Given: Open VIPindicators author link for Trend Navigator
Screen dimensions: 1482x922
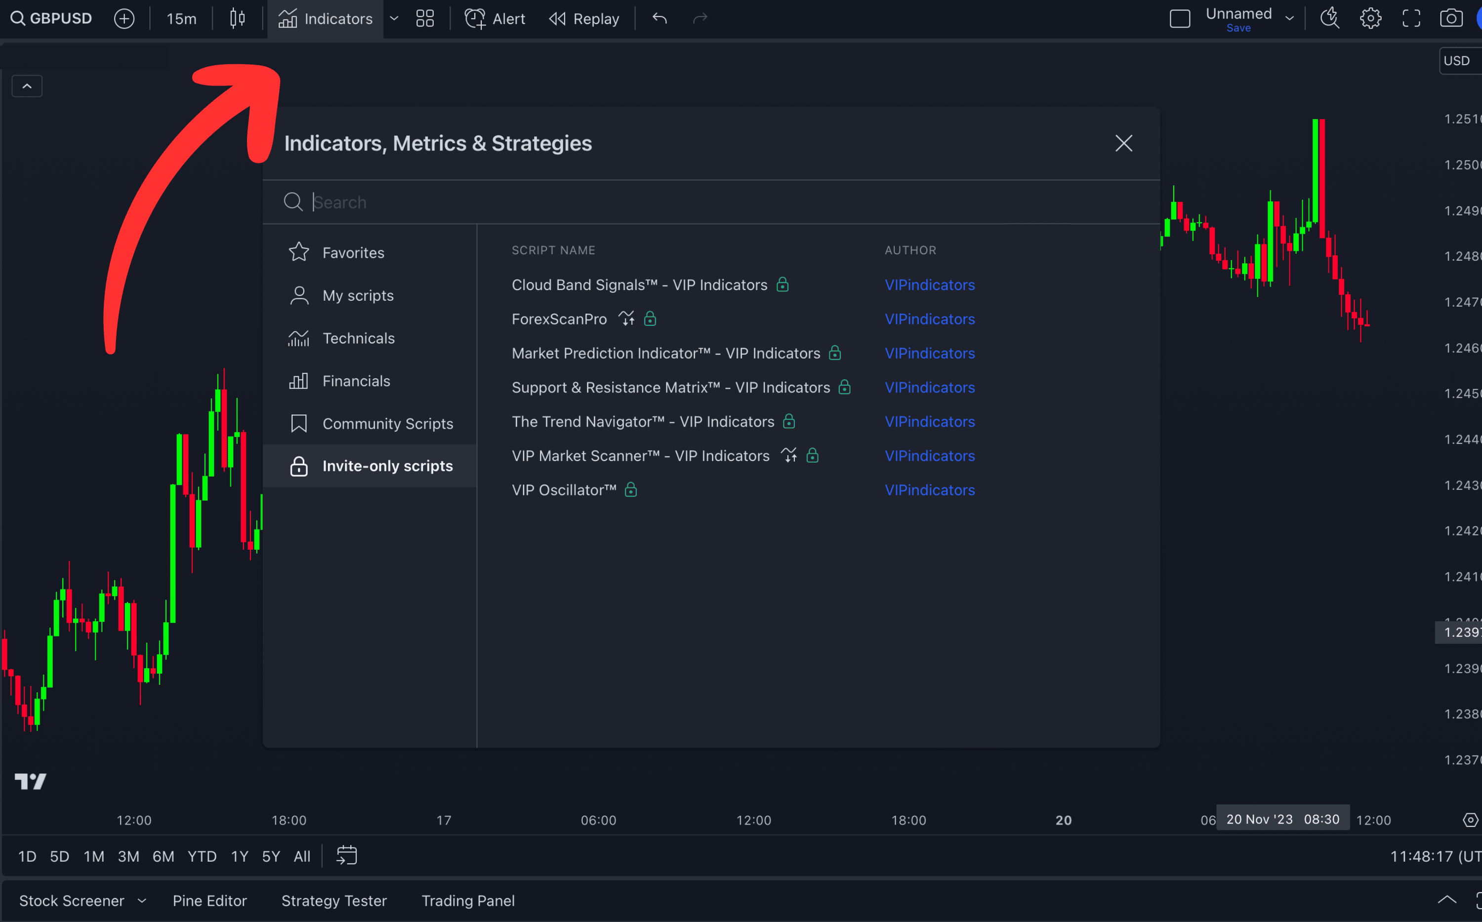Looking at the screenshot, I should (929, 421).
